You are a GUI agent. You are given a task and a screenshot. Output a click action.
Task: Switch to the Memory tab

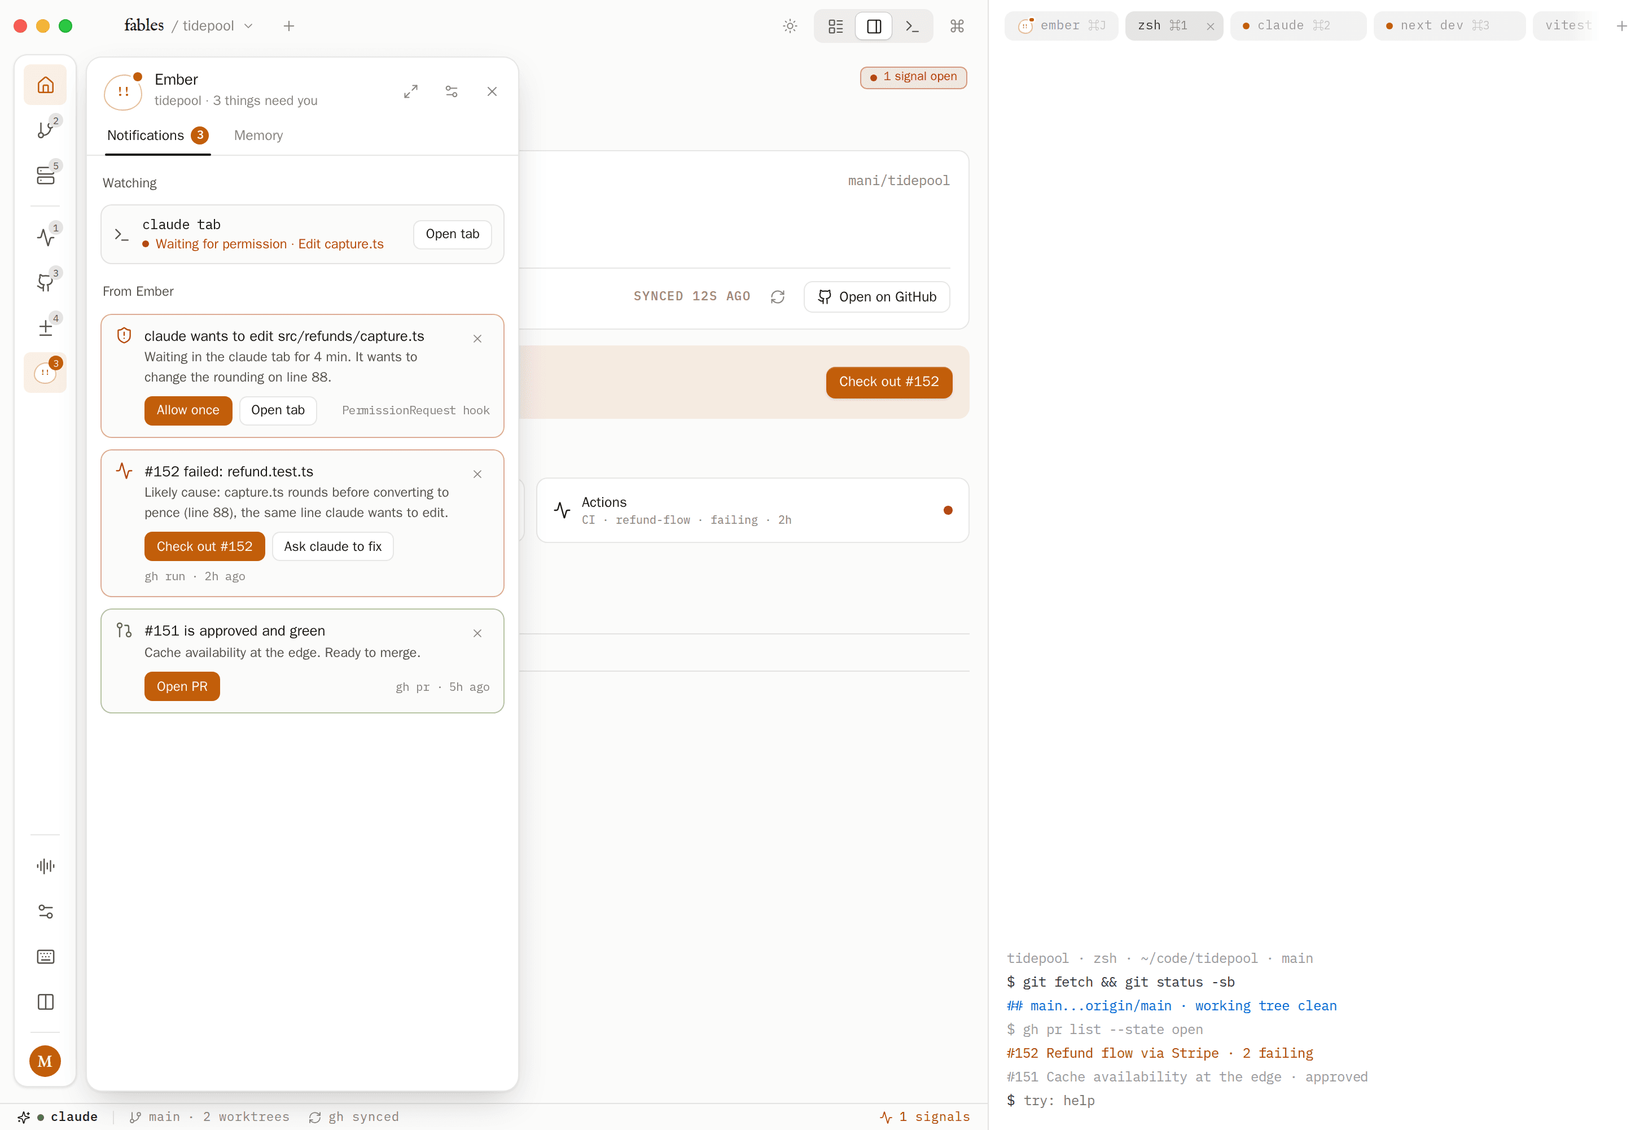pos(258,135)
